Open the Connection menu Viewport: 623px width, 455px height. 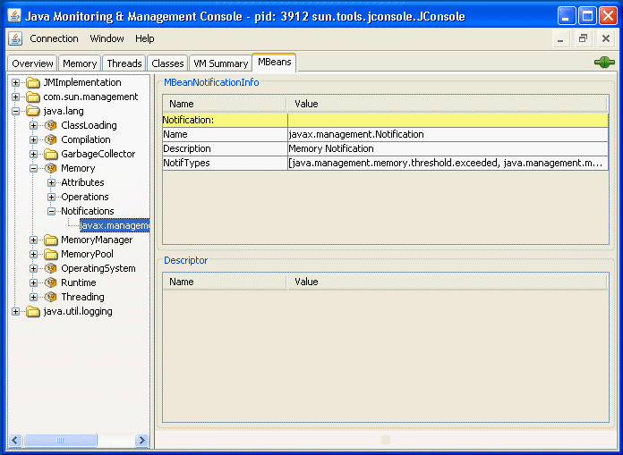pos(54,38)
